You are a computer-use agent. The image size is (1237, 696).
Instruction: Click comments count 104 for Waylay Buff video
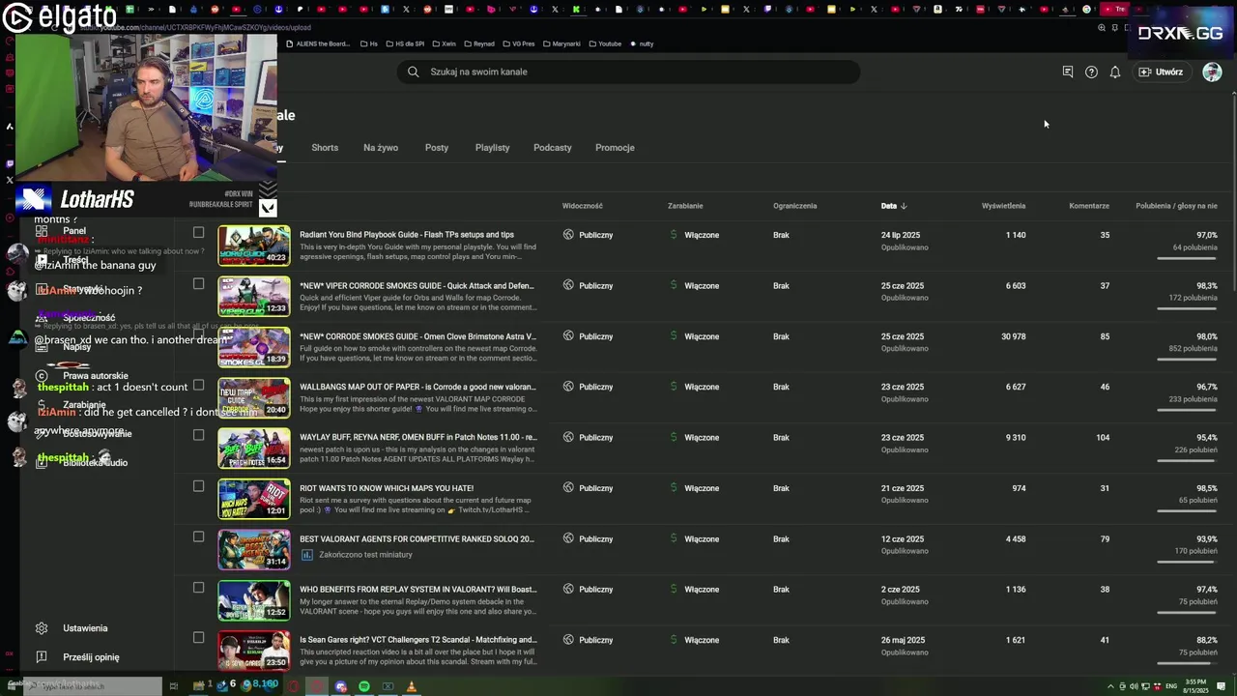[1103, 437]
